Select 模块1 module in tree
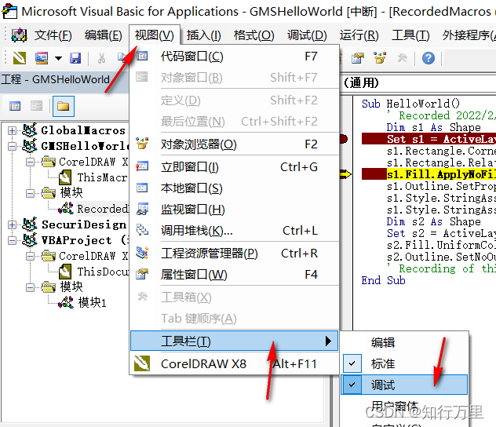Image resolution: width=496 pixels, height=427 pixels. [x=92, y=303]
